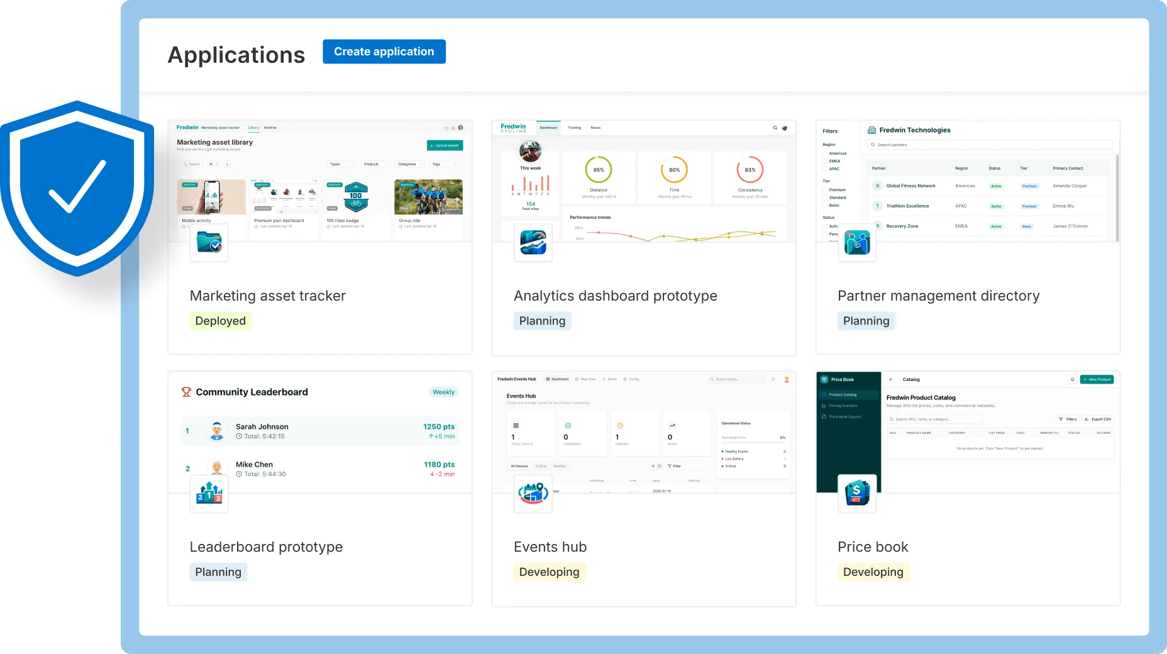Viewport: 1167px width, 654px height.
Task: Click the close X beside Catalog
Action: pos(890,379)
